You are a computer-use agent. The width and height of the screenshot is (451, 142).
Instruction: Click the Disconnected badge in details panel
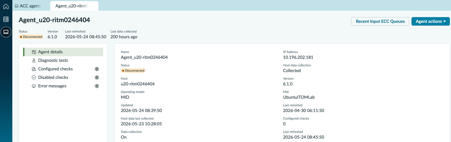[133, 70]
